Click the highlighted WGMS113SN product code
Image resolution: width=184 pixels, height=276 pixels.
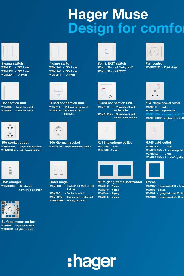(153, 114)
